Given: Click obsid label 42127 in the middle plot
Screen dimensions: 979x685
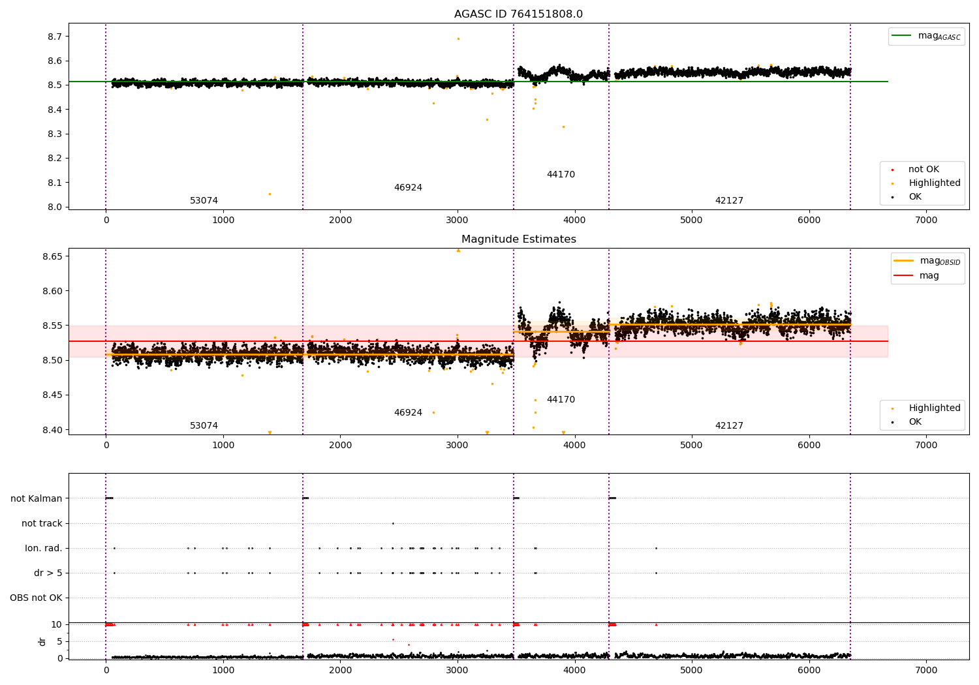Looking at the screenshot, I should pyautogui.click(x=729, y=426).
